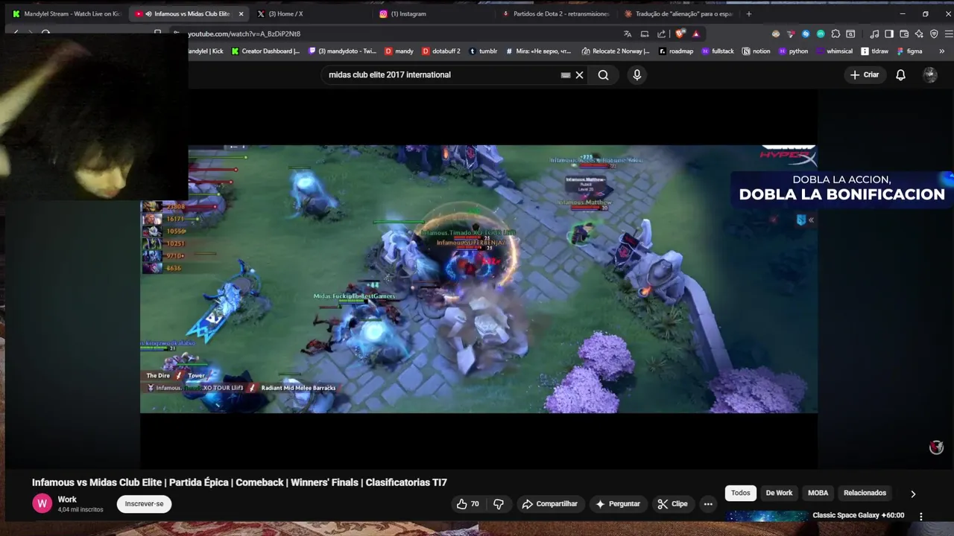
Task: Select the Todos filter chip
Action: 741,493
